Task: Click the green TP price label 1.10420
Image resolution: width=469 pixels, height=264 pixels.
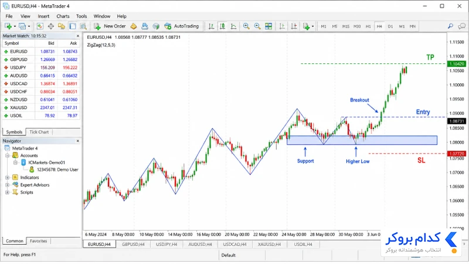Action: pyautogui.click(x=457, y=64)
